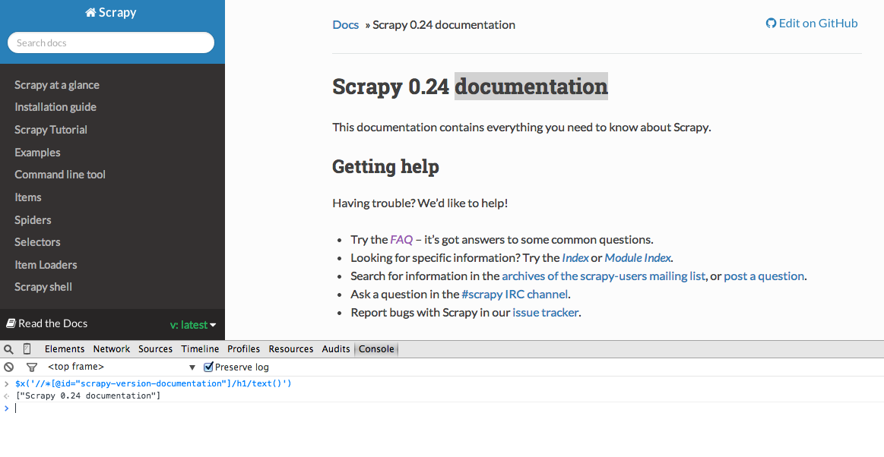The width and height of the screenshot is (884, 457).
Task: Open the #scrapy IRC channel link
Action: pyautogui.click(x=515, y=295)
